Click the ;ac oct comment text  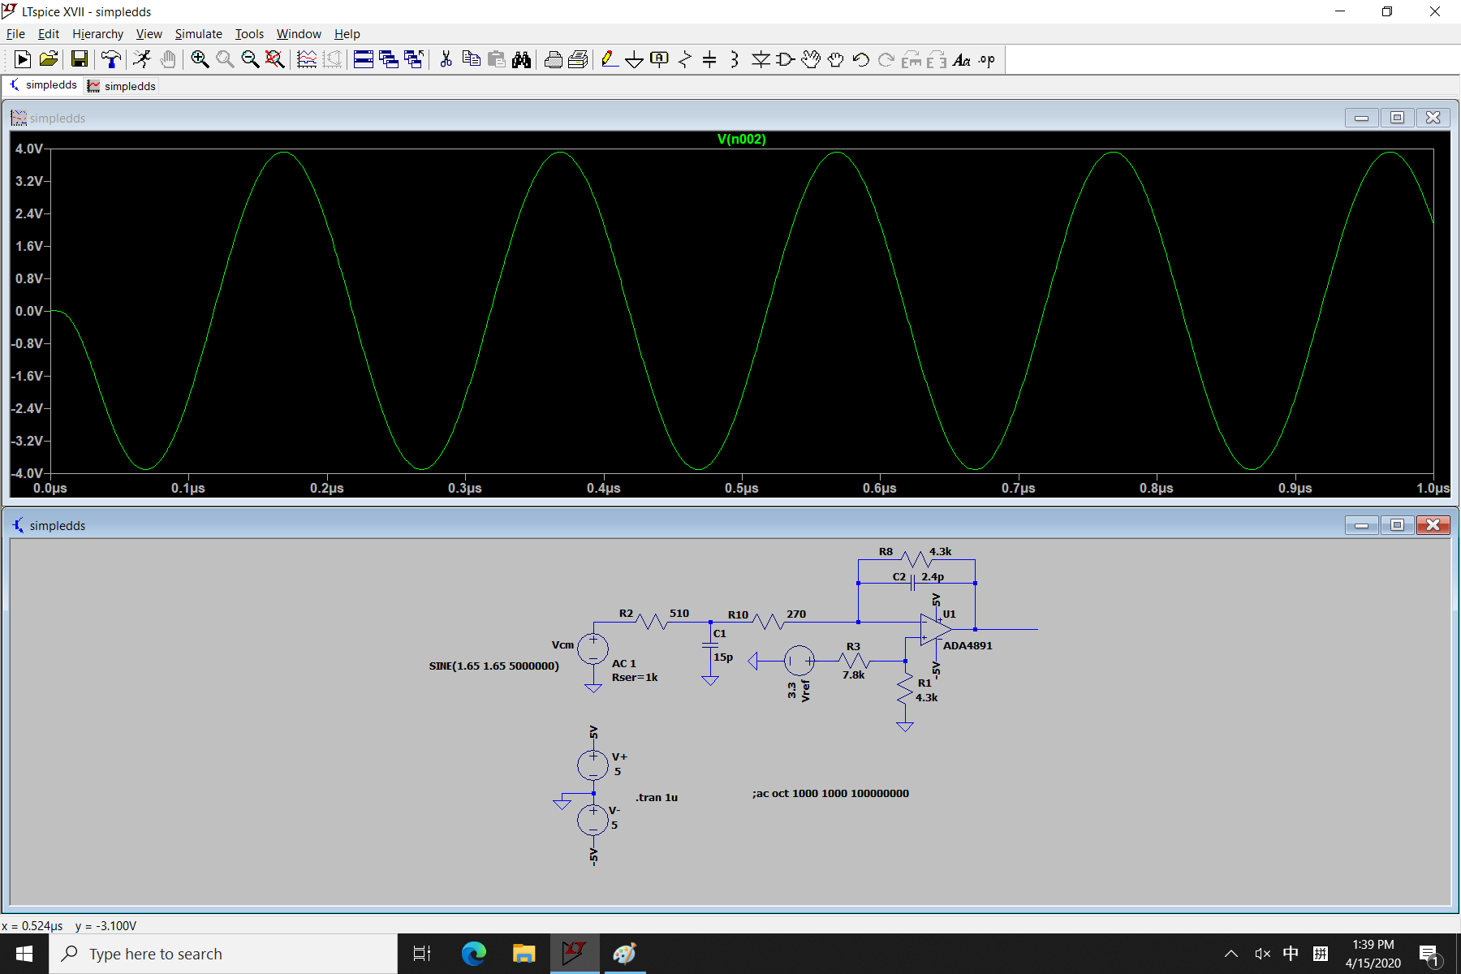click(x=830, y=793)
